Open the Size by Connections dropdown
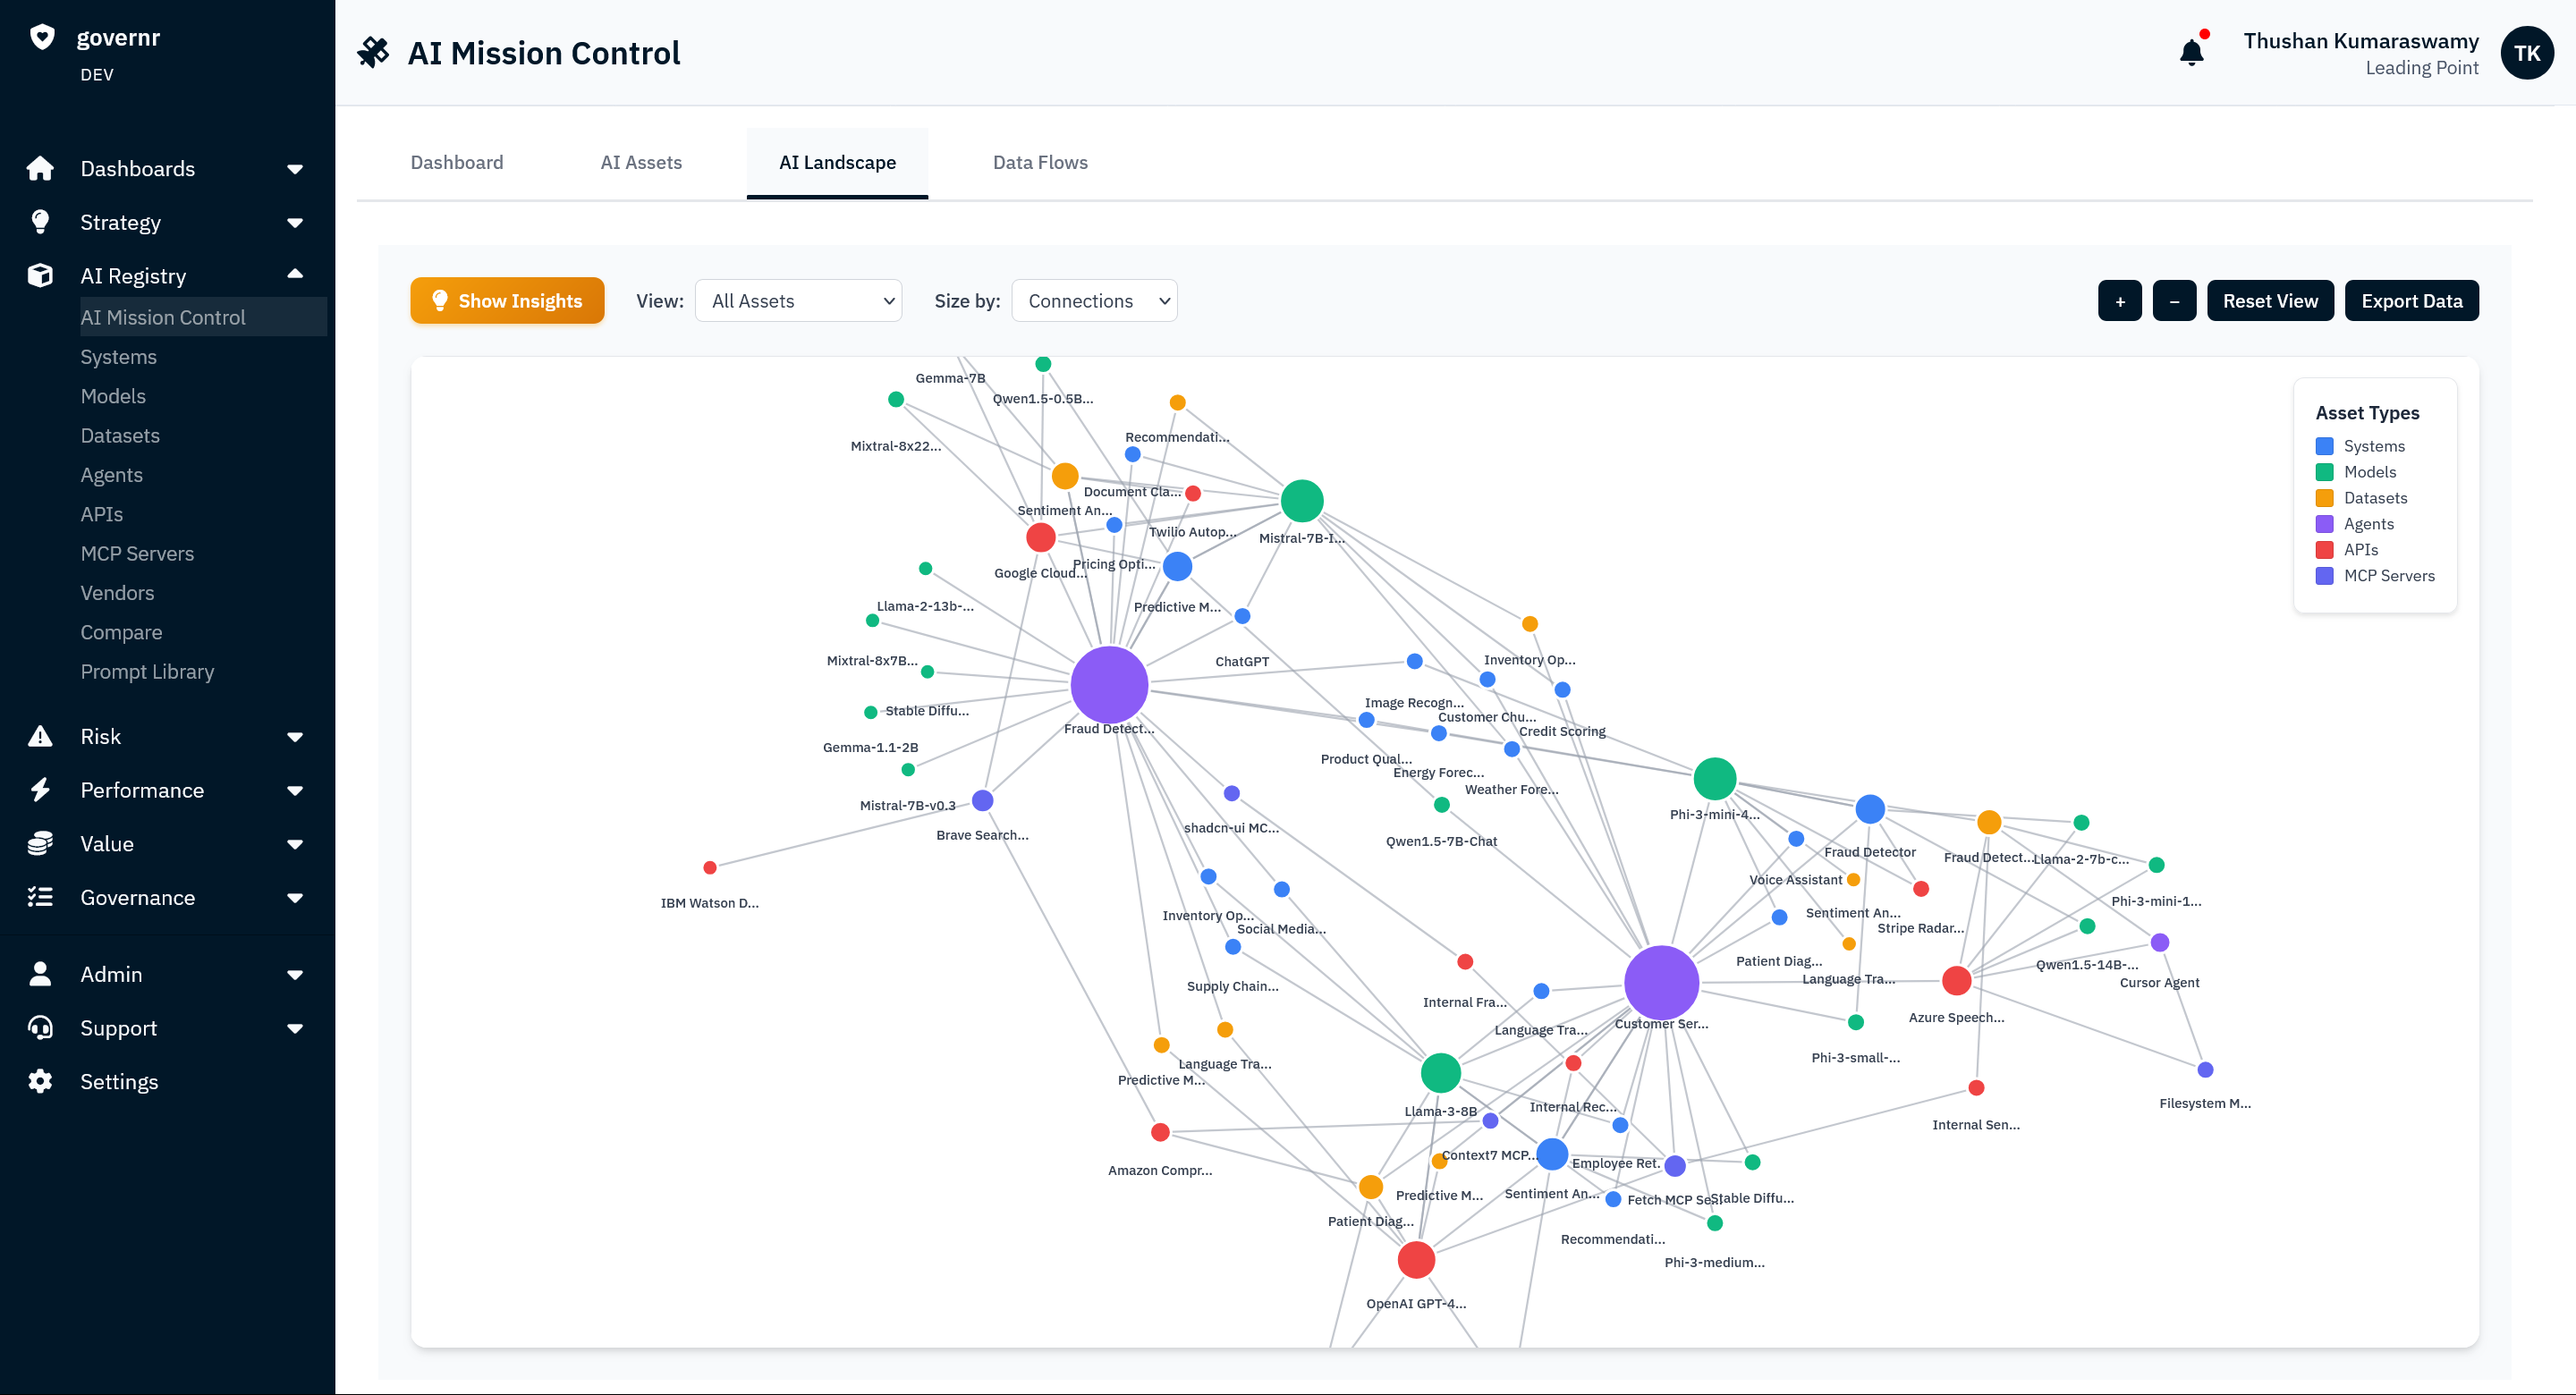 tap(1094, 301)
